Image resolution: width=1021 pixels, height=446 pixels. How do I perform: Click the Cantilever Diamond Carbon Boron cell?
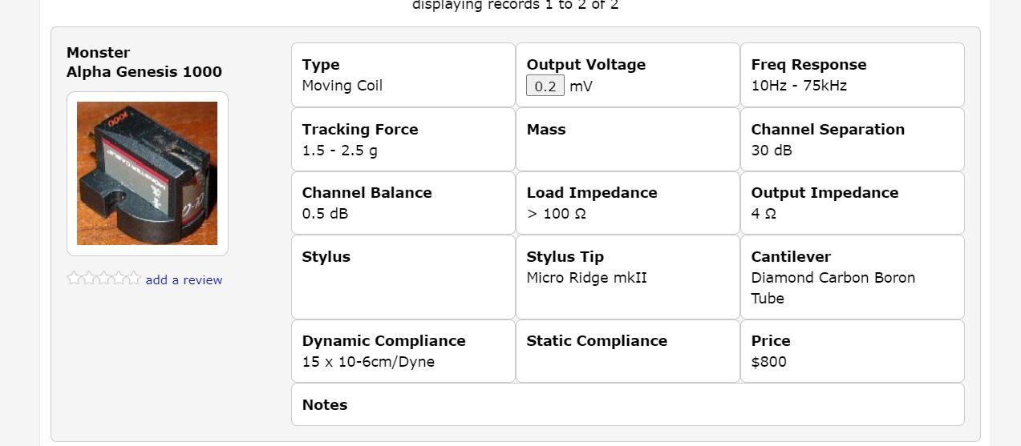852,277
